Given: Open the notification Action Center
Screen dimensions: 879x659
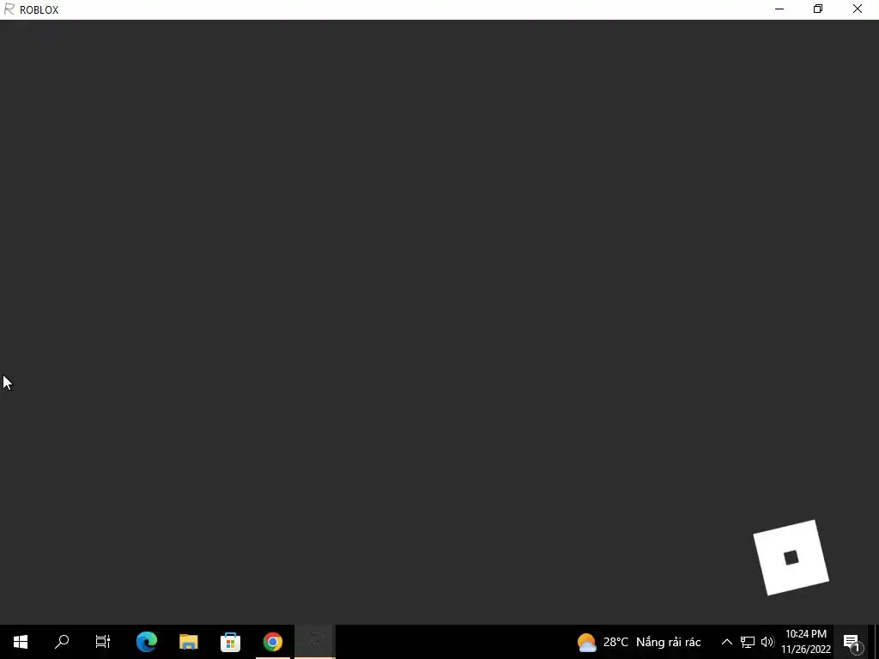Looking at the screenshot, I should click(x=852, y=642).
